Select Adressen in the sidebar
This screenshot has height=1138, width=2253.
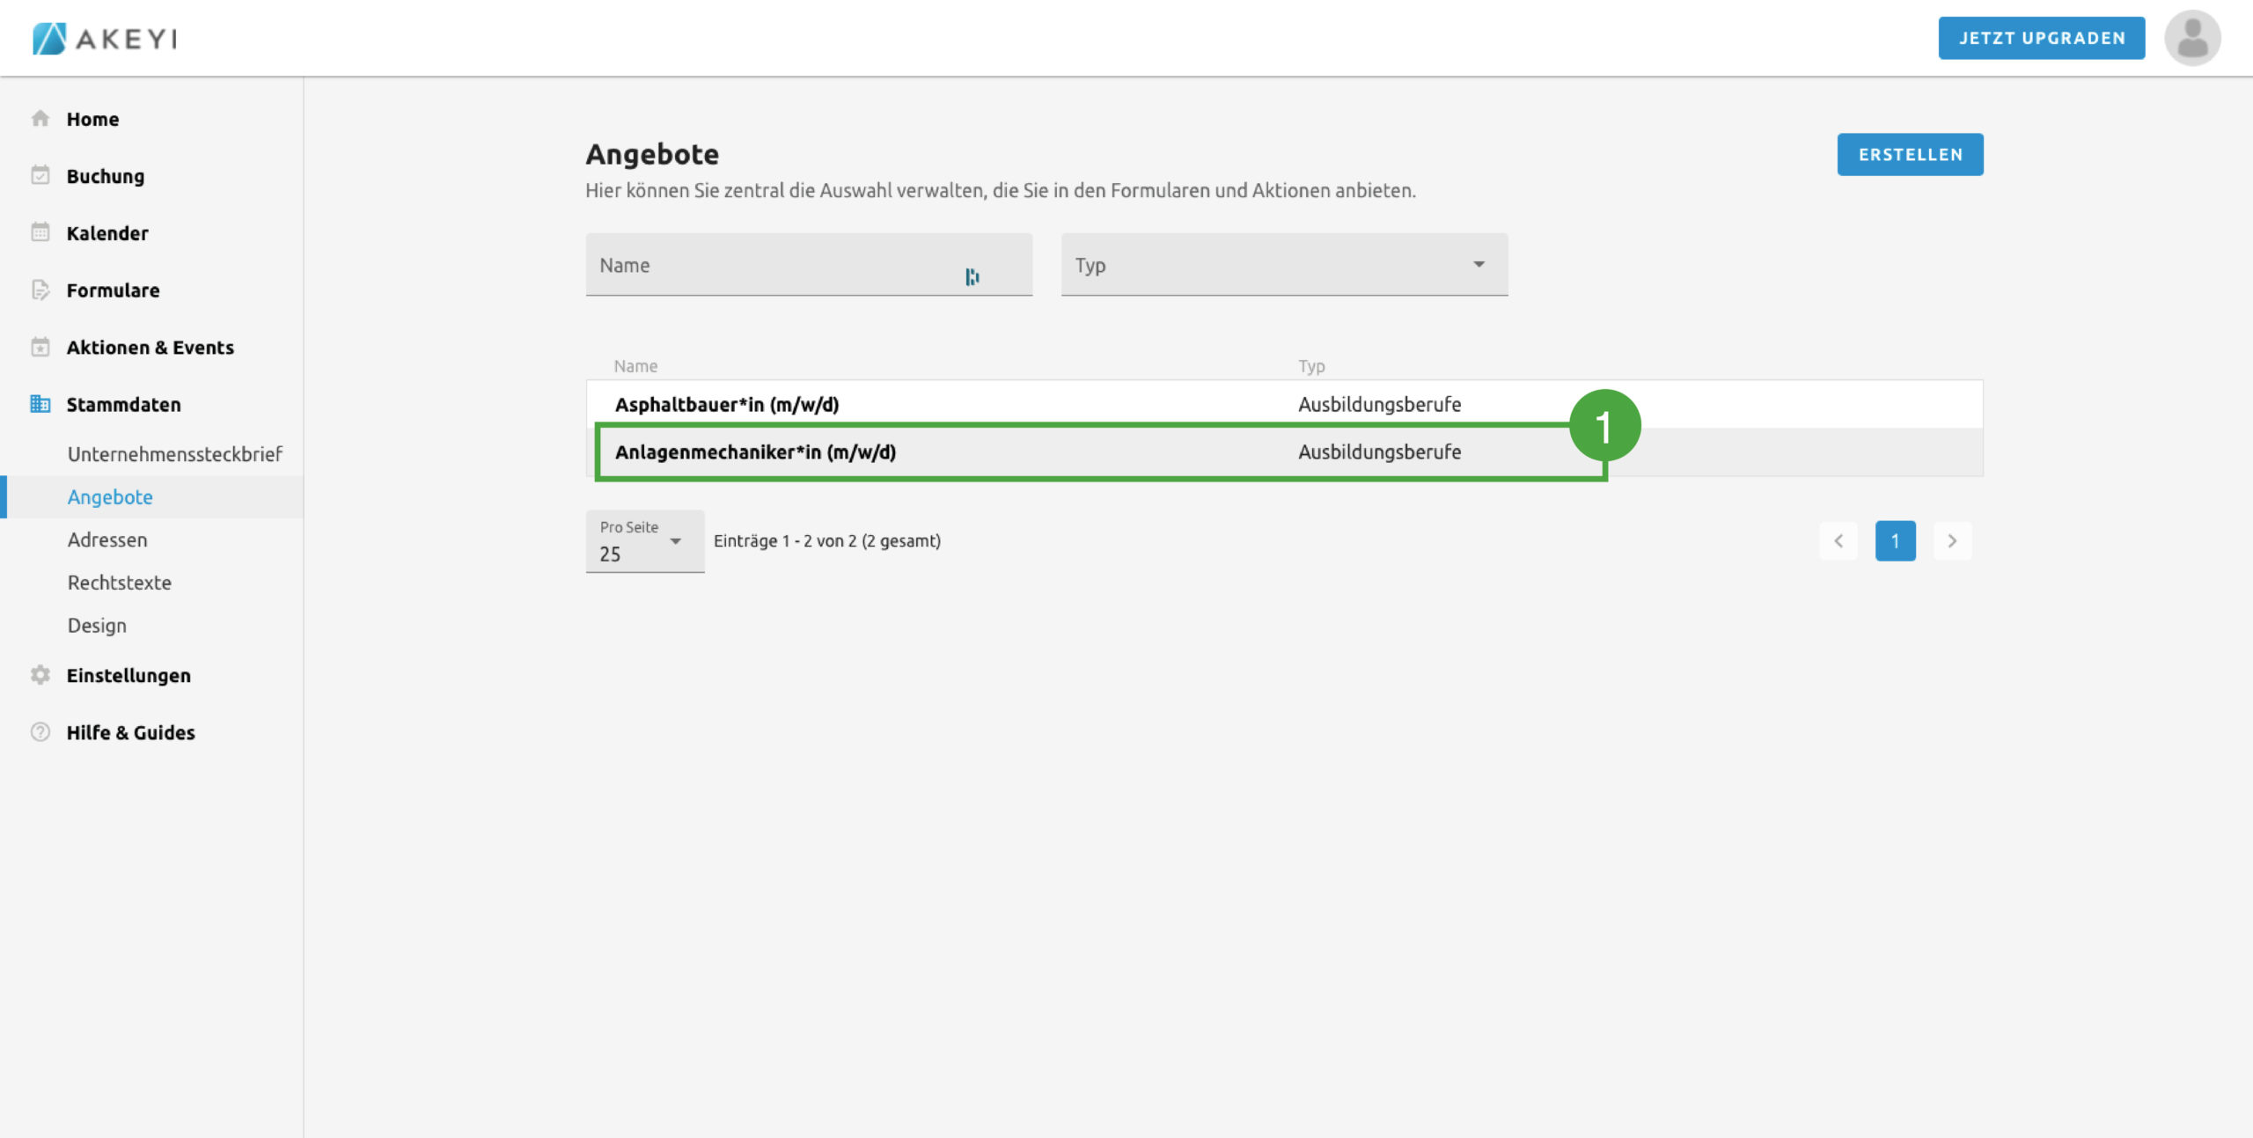tap(107, 540)
